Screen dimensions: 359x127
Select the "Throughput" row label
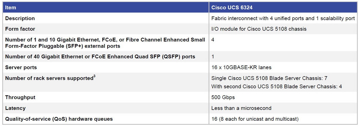[20, 97]
